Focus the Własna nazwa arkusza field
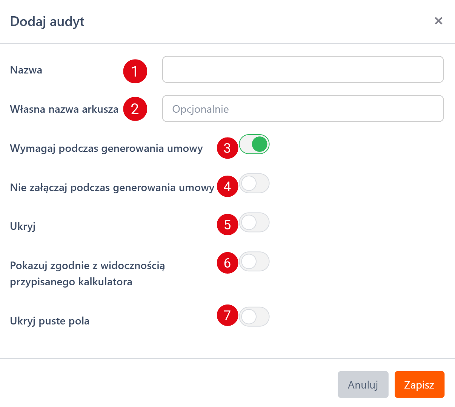Screen dimensions: 455x407 (x=303, y=109)
